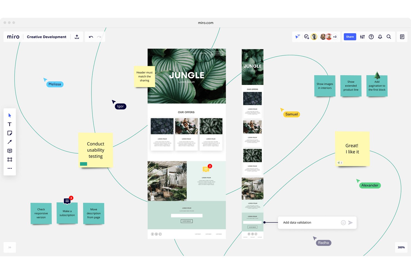The image size is (411, 274).
Task: Select the Add pagination to first block note
Action: click(x=377, y=86)
